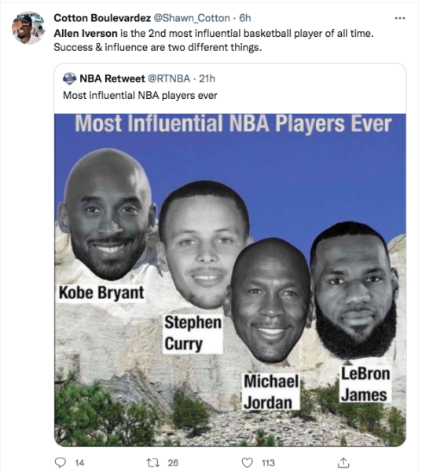The width and height of the screenshot is (422, 471).
Task: Click the Stephen Curry label in image
Action: point(193,333)
